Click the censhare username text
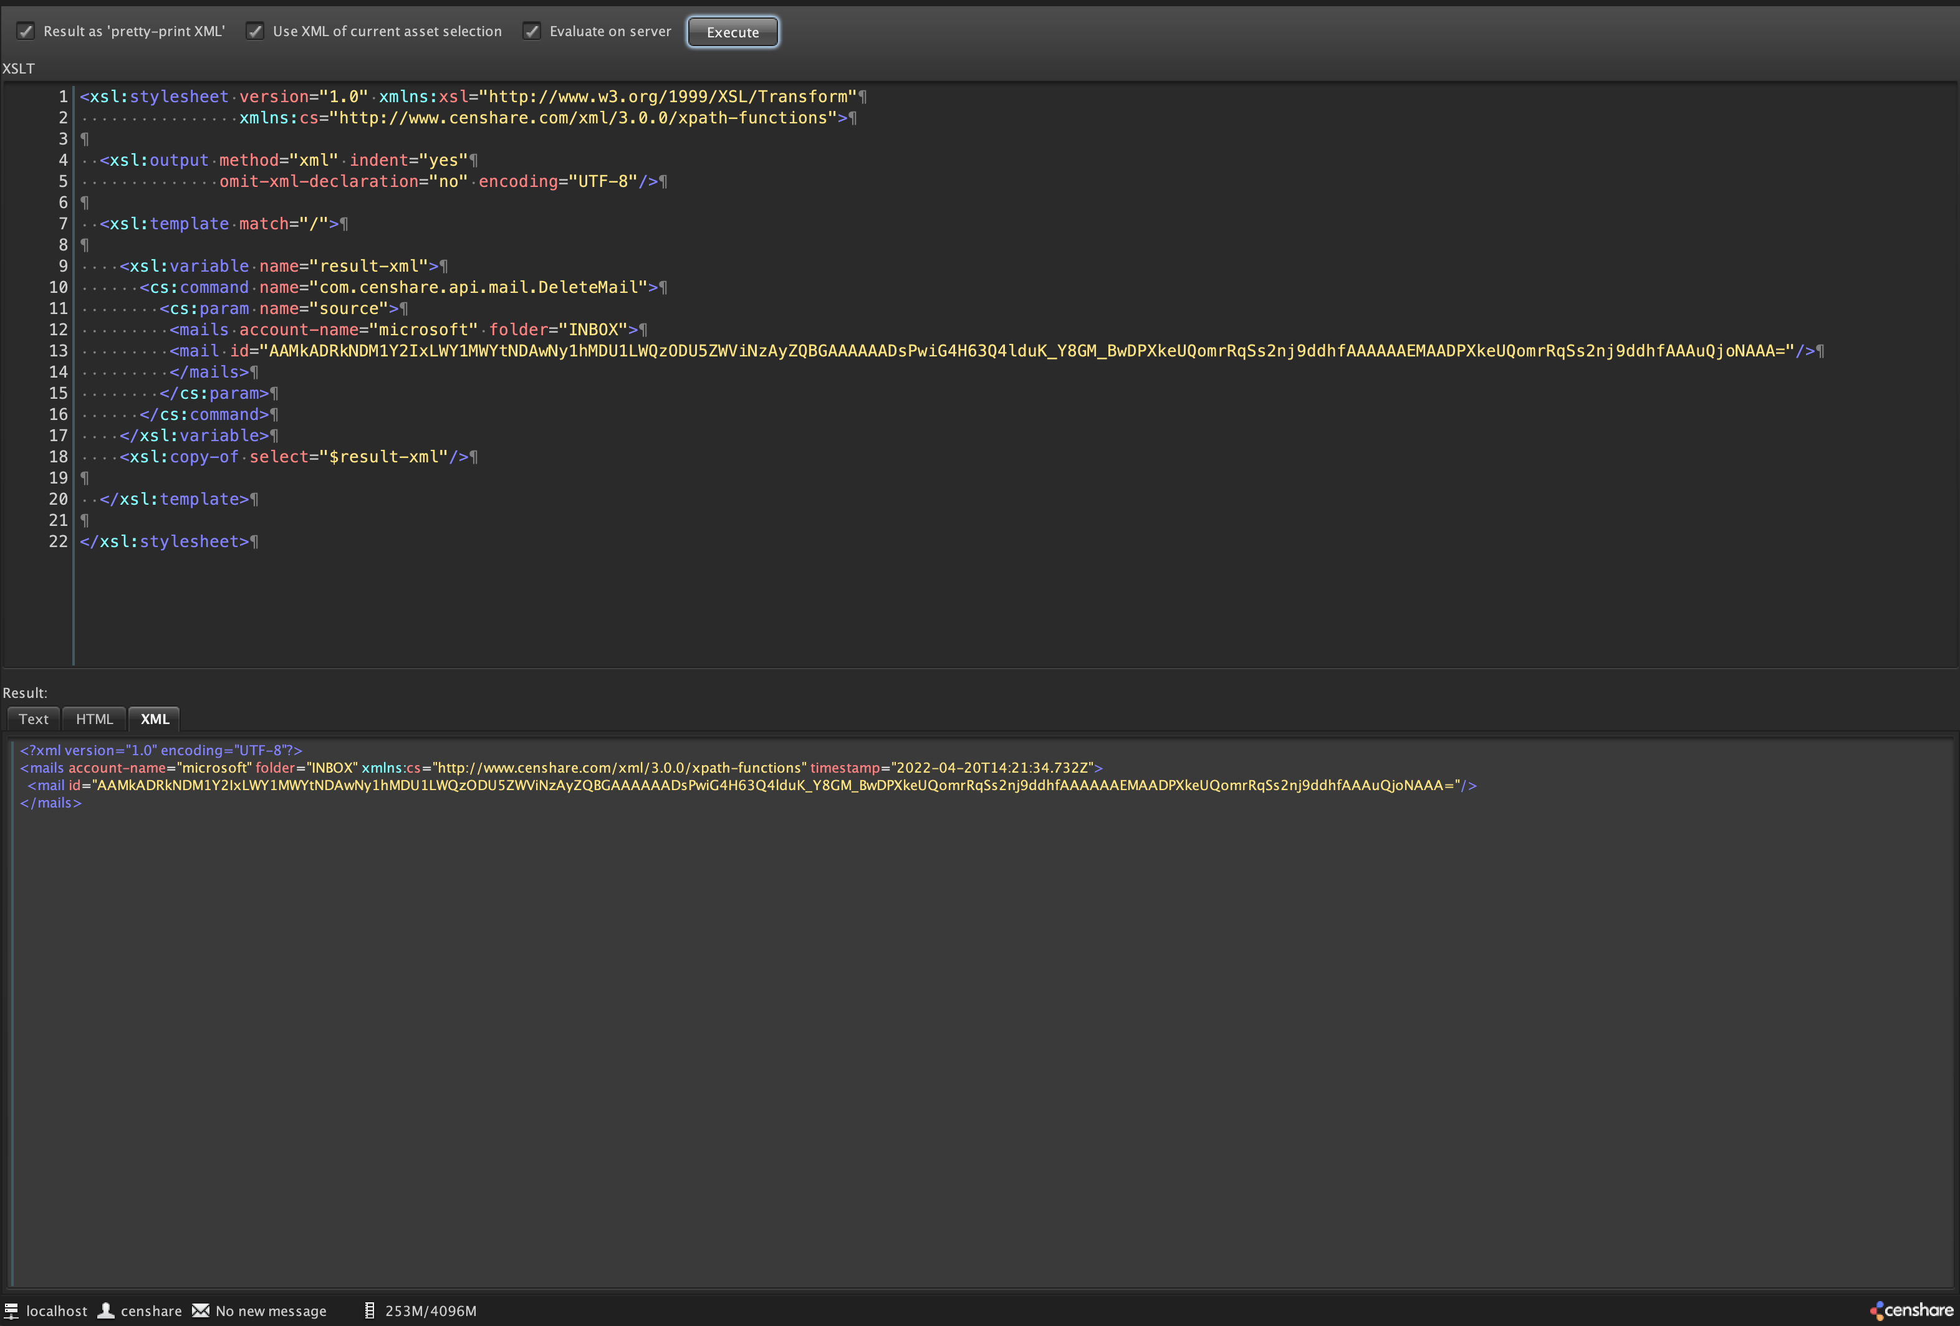Screen dimensions: 1960x1326 coord(152,1311)
